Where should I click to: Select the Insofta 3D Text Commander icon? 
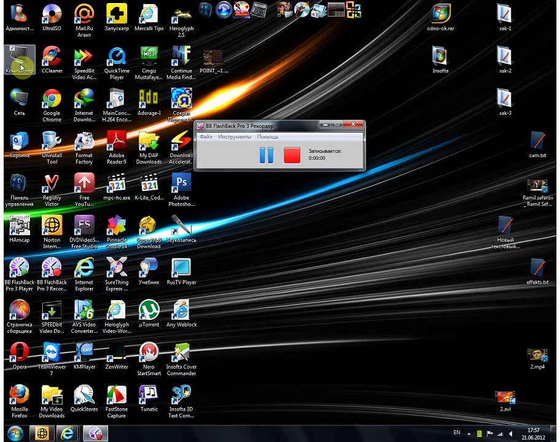tap(181, 401)
